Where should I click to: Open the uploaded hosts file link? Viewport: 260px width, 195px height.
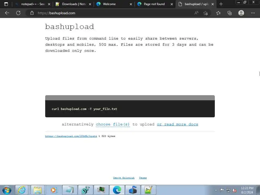pyautogui.click(x=71, y=136)
